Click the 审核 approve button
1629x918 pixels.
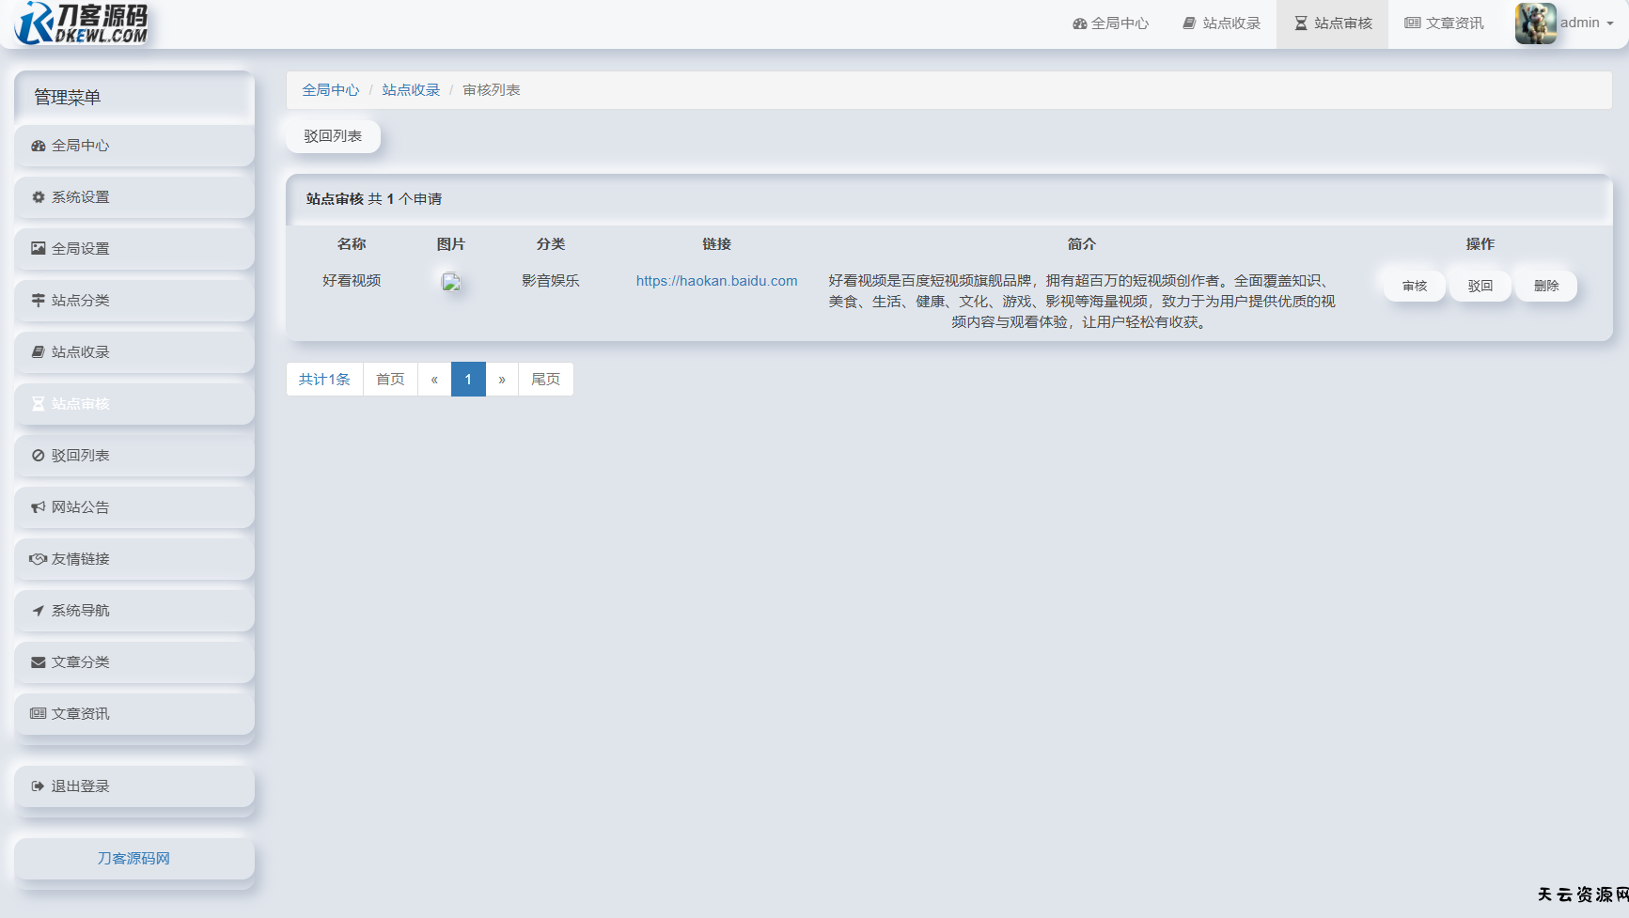(x=1414, y=286)
